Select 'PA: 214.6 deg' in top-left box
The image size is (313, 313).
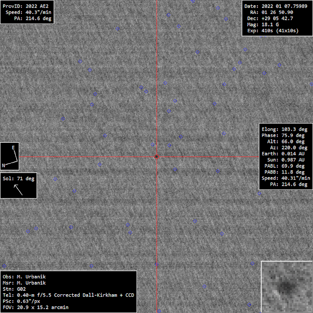tap(33, 18)
